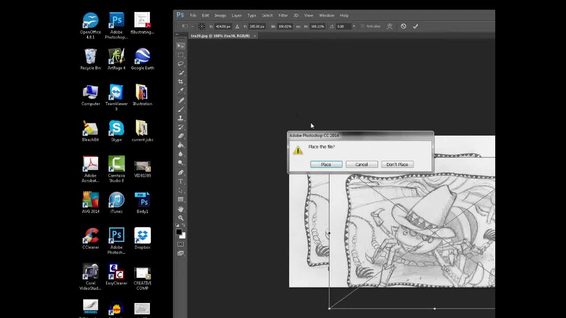566x318 pixels.
Task: Select the Paint Bucket tool
Action: click(x=180, y=145)
